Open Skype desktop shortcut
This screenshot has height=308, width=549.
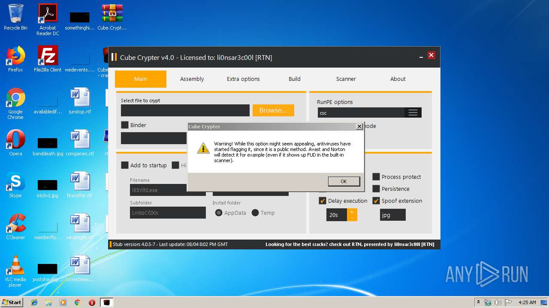[x=15, y=185]
